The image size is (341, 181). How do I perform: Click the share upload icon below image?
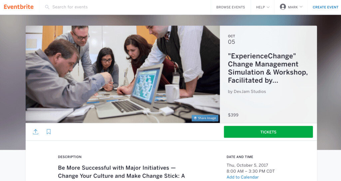pyautogui.click(x=36, y=132)
